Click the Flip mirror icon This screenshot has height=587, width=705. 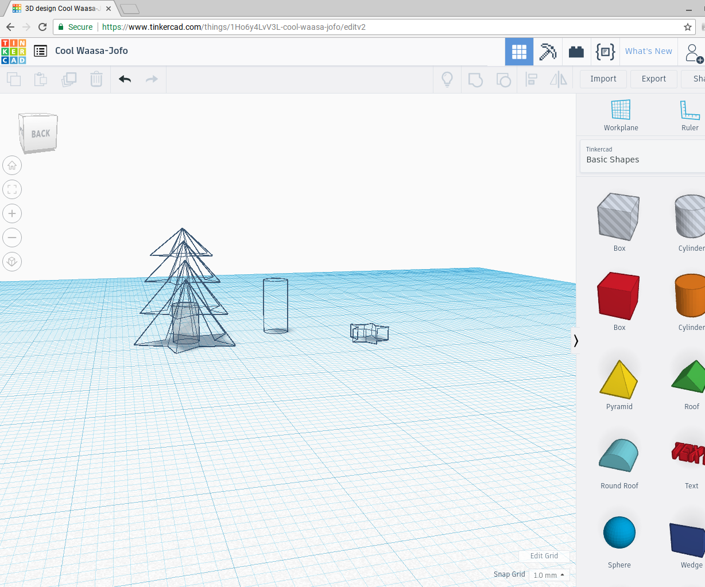tap(559, 79)
